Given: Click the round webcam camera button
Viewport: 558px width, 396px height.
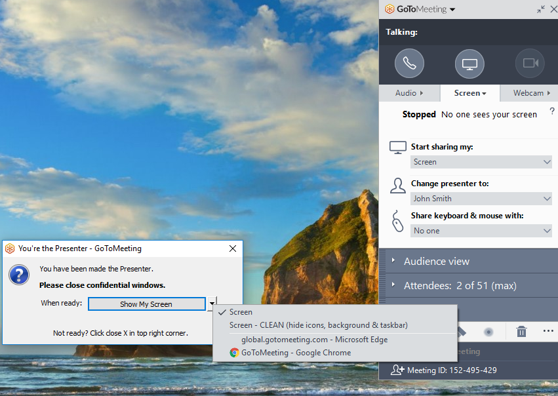Looking at the screenshot, I should pos(530,64).
